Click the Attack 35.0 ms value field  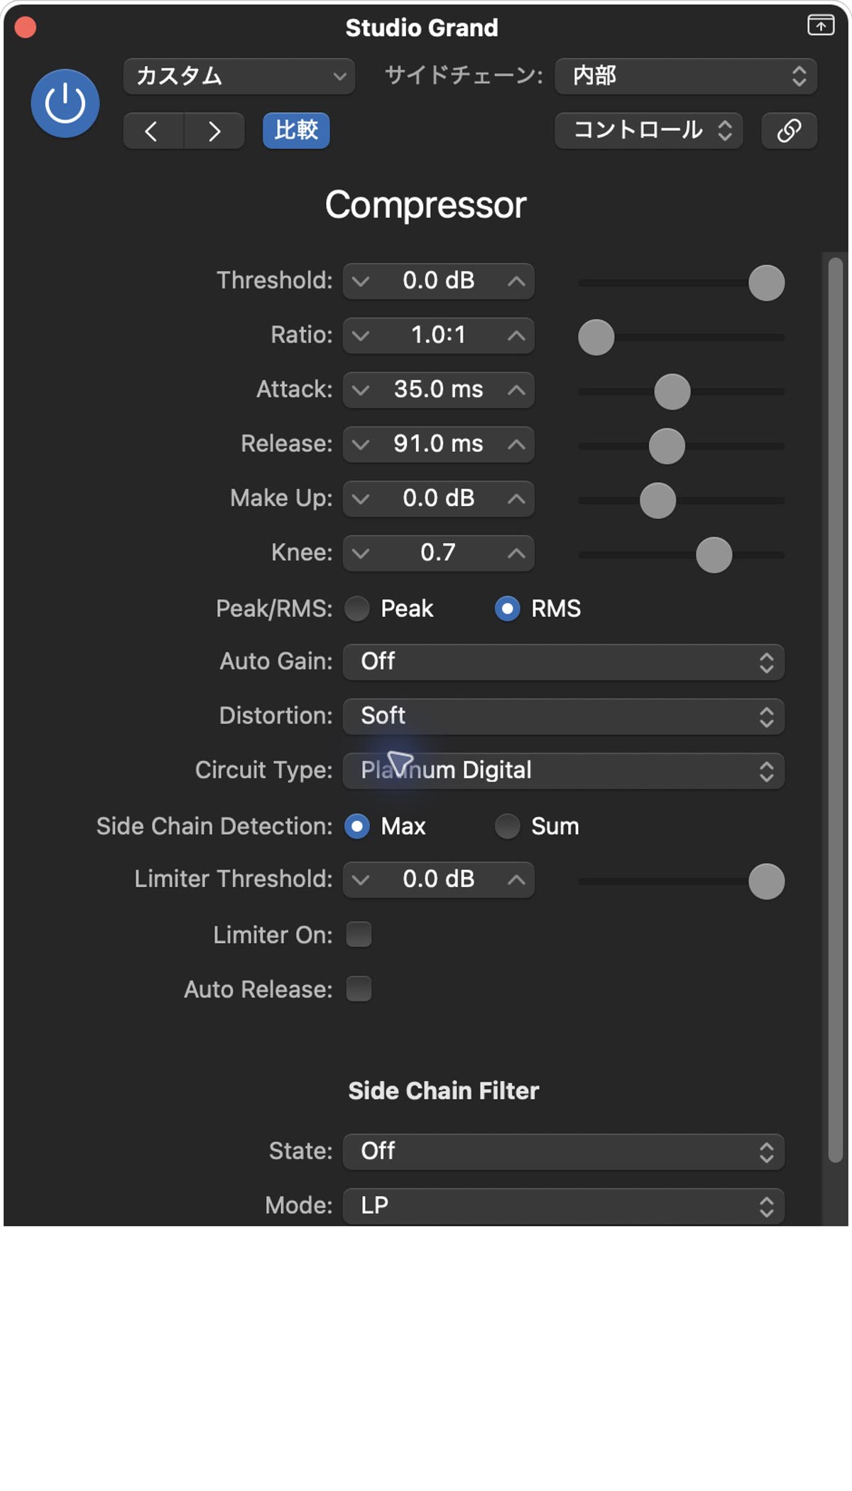point(439,390)
